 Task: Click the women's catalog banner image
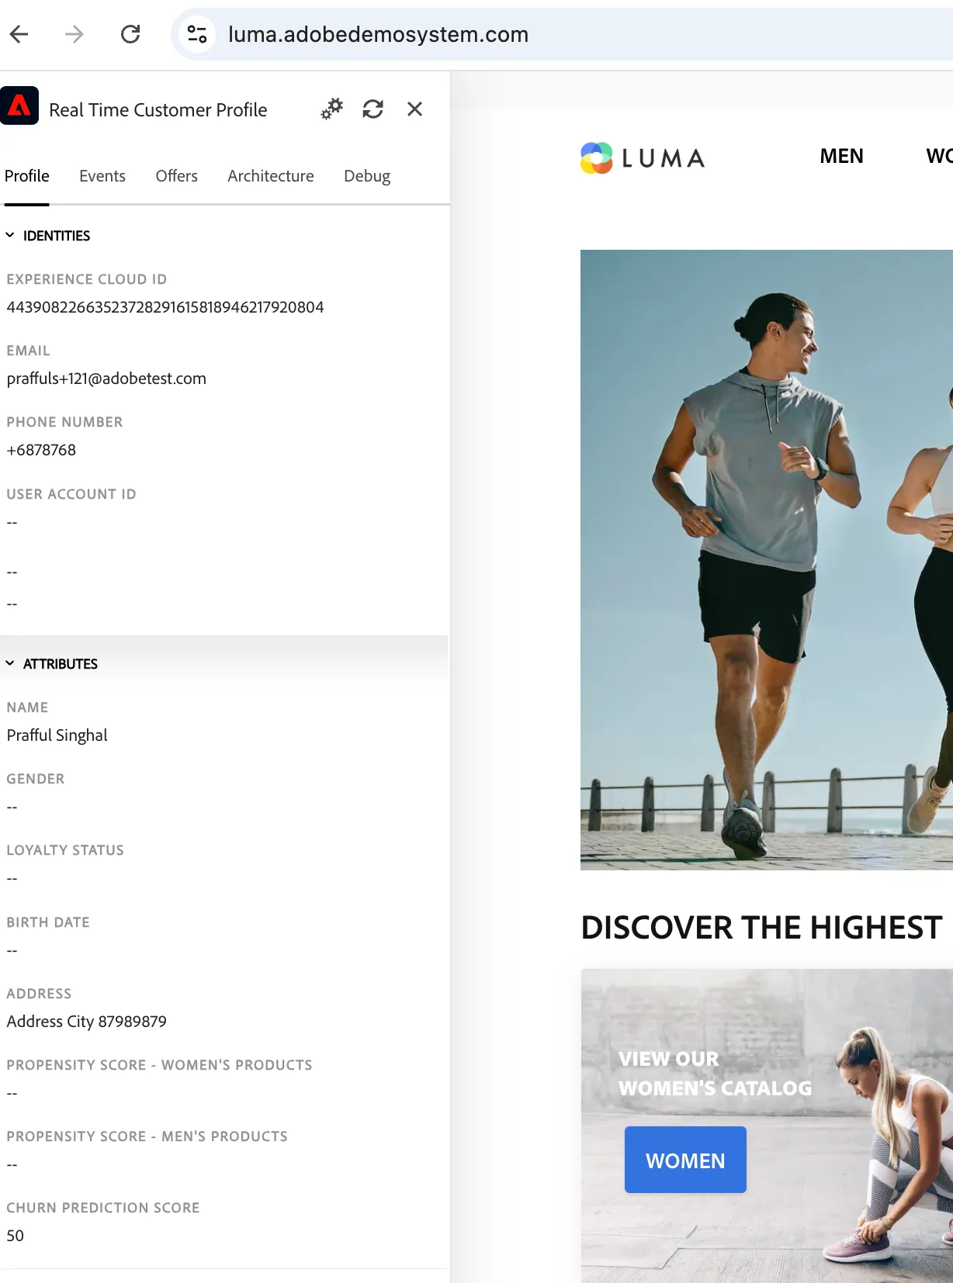pyautogui.click(x=767, y=1126)
